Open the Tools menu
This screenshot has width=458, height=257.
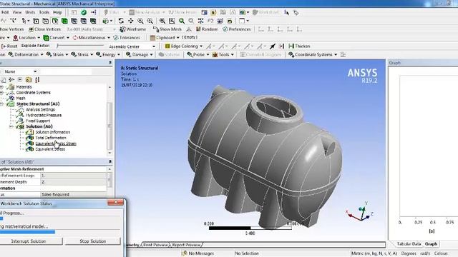(44, 12)
